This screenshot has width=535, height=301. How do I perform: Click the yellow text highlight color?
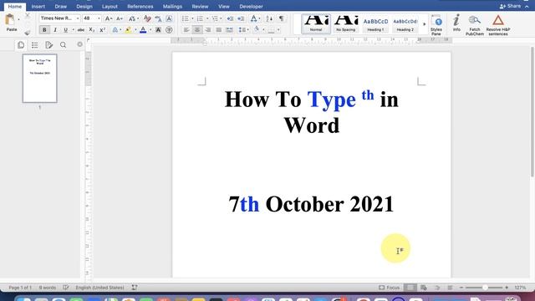[128, 30]
